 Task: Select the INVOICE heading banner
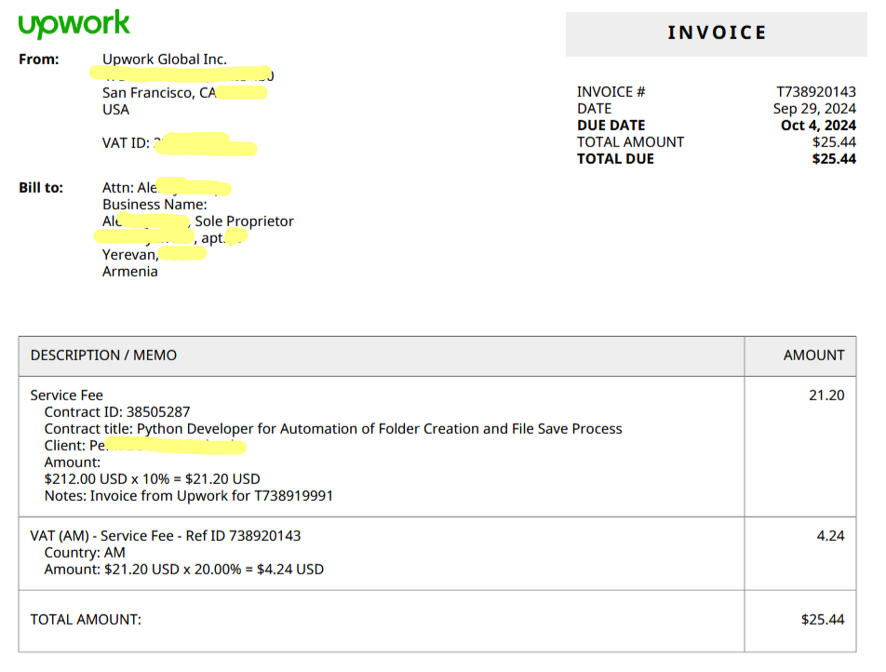[x=716, y=34]
